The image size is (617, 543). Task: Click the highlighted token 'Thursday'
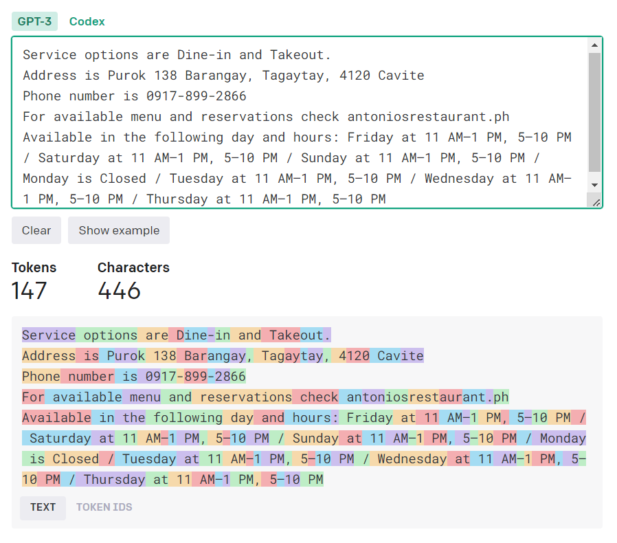pos(111,479)
